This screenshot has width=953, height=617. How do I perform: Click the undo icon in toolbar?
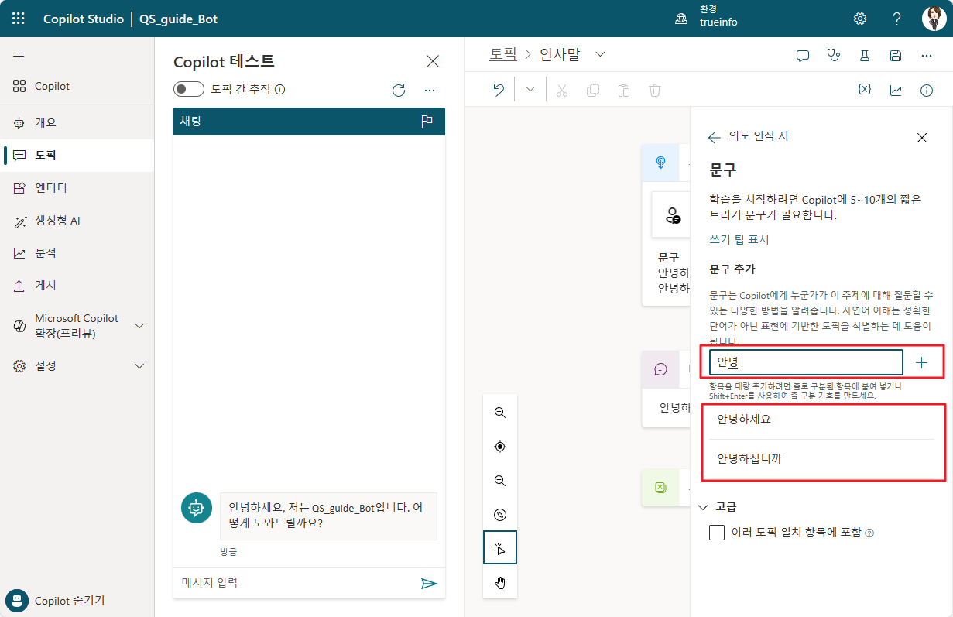[x=499, y=90]
